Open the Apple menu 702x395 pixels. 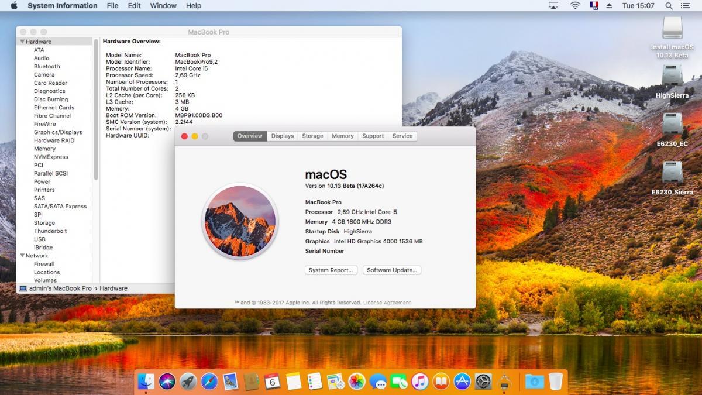pos(14,6)
